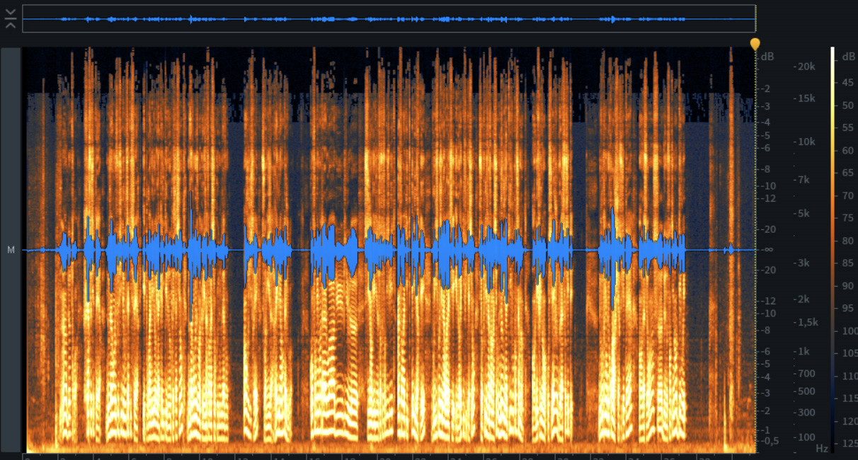
Task: Click the 80 value on the color legend
Action: tap(848, 241)
